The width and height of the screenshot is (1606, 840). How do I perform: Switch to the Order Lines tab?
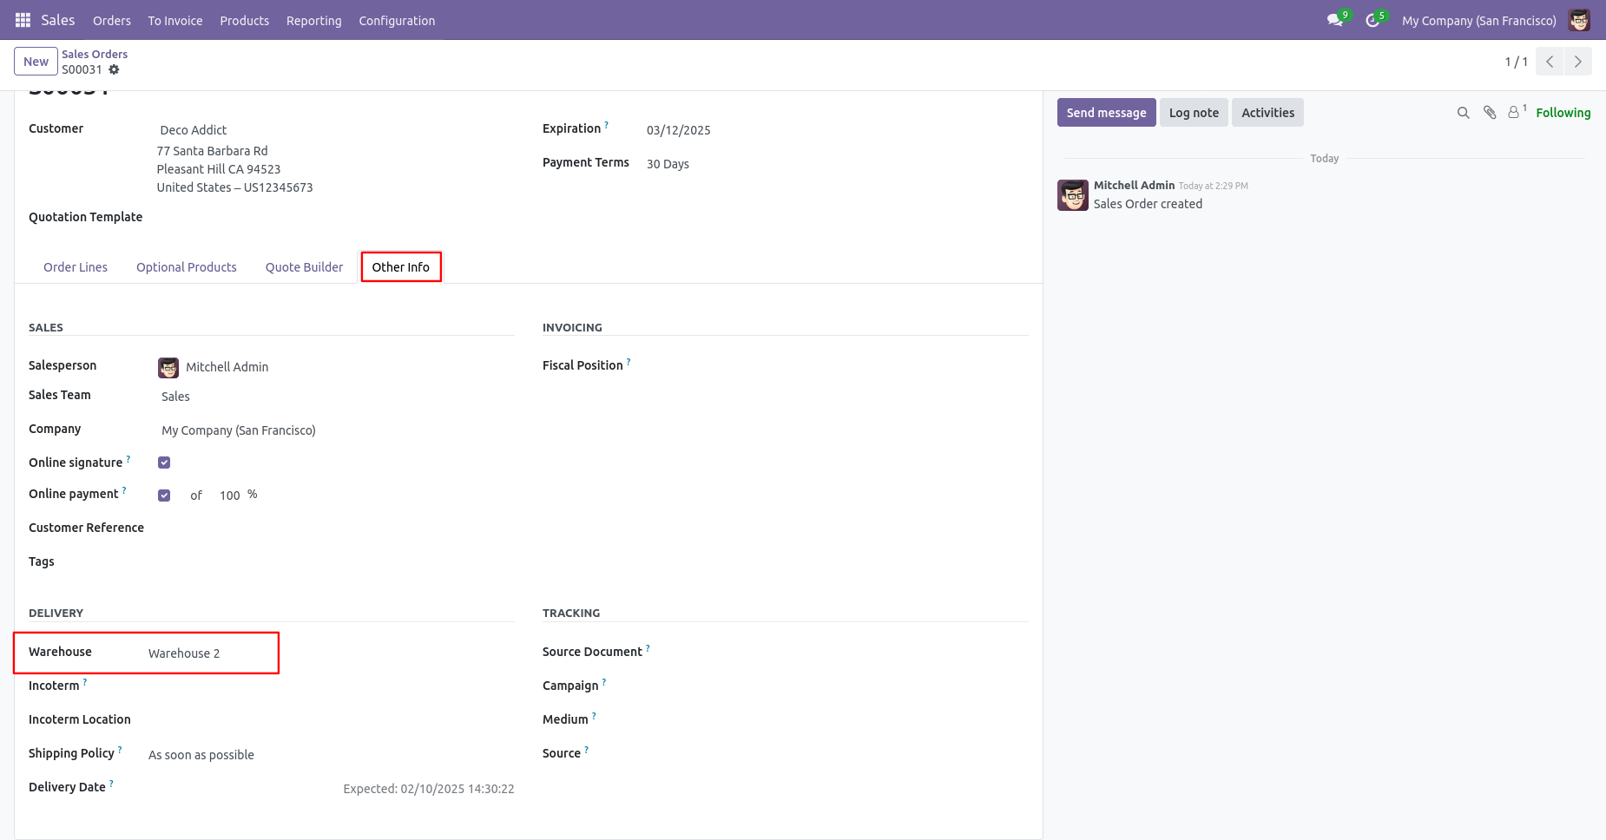76,267
